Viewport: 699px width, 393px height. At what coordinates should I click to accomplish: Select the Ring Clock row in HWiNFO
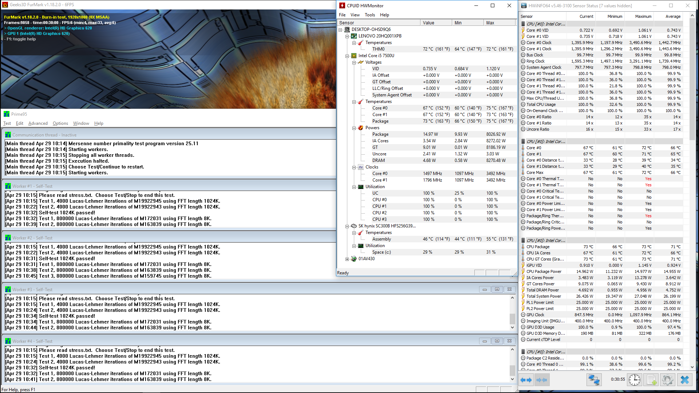(x=601, y=61)
